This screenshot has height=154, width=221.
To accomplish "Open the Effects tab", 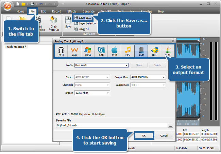I will tap(72, 12).
